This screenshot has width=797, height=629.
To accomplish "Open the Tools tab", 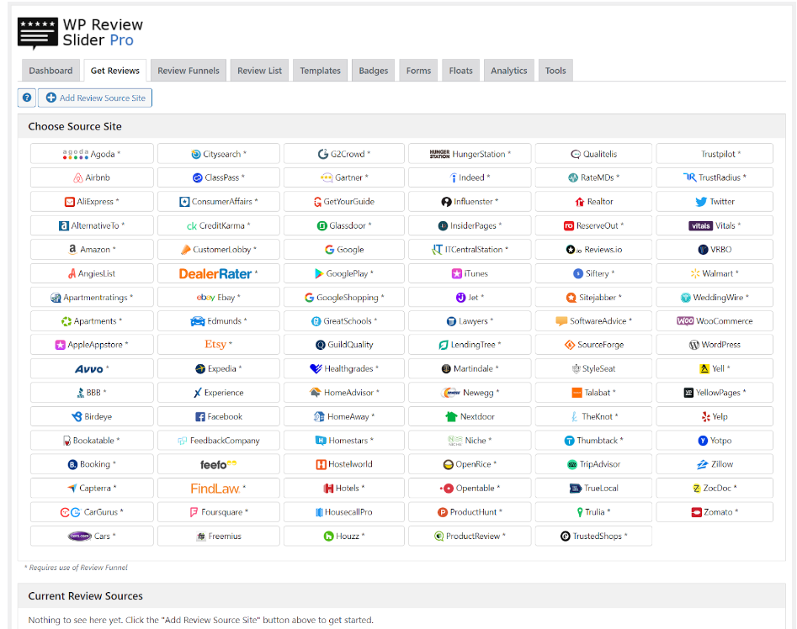I will pyautogui.click(x=555, y=71).
